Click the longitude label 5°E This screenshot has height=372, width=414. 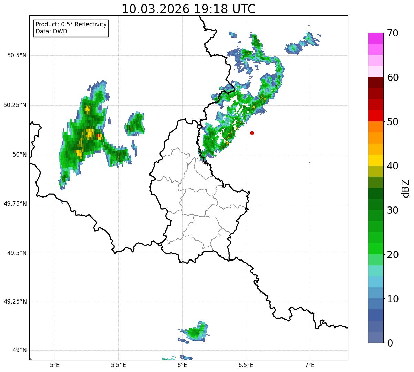tap(55, 365)
